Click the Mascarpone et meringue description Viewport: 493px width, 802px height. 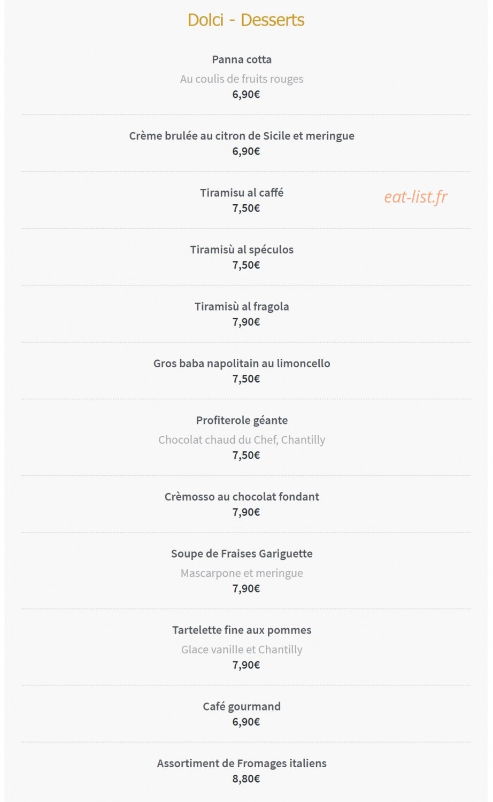pos(242,573)
